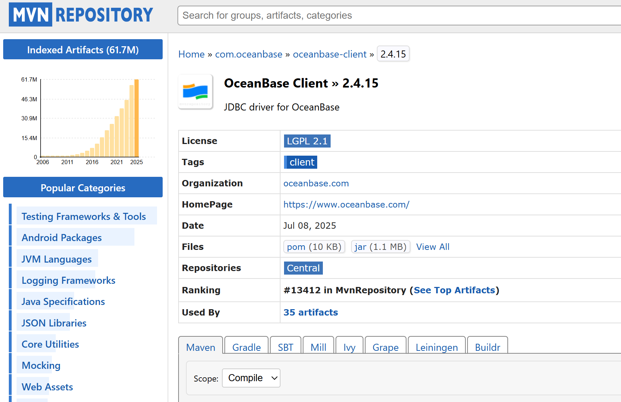This screenshot has width=621, height=402.
Task: Open the https://www.oceanbase.com/ homepage link
Action: click(346, 204)
